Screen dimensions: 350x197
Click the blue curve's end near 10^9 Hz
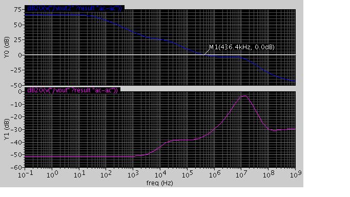click(x=294, y=81)
